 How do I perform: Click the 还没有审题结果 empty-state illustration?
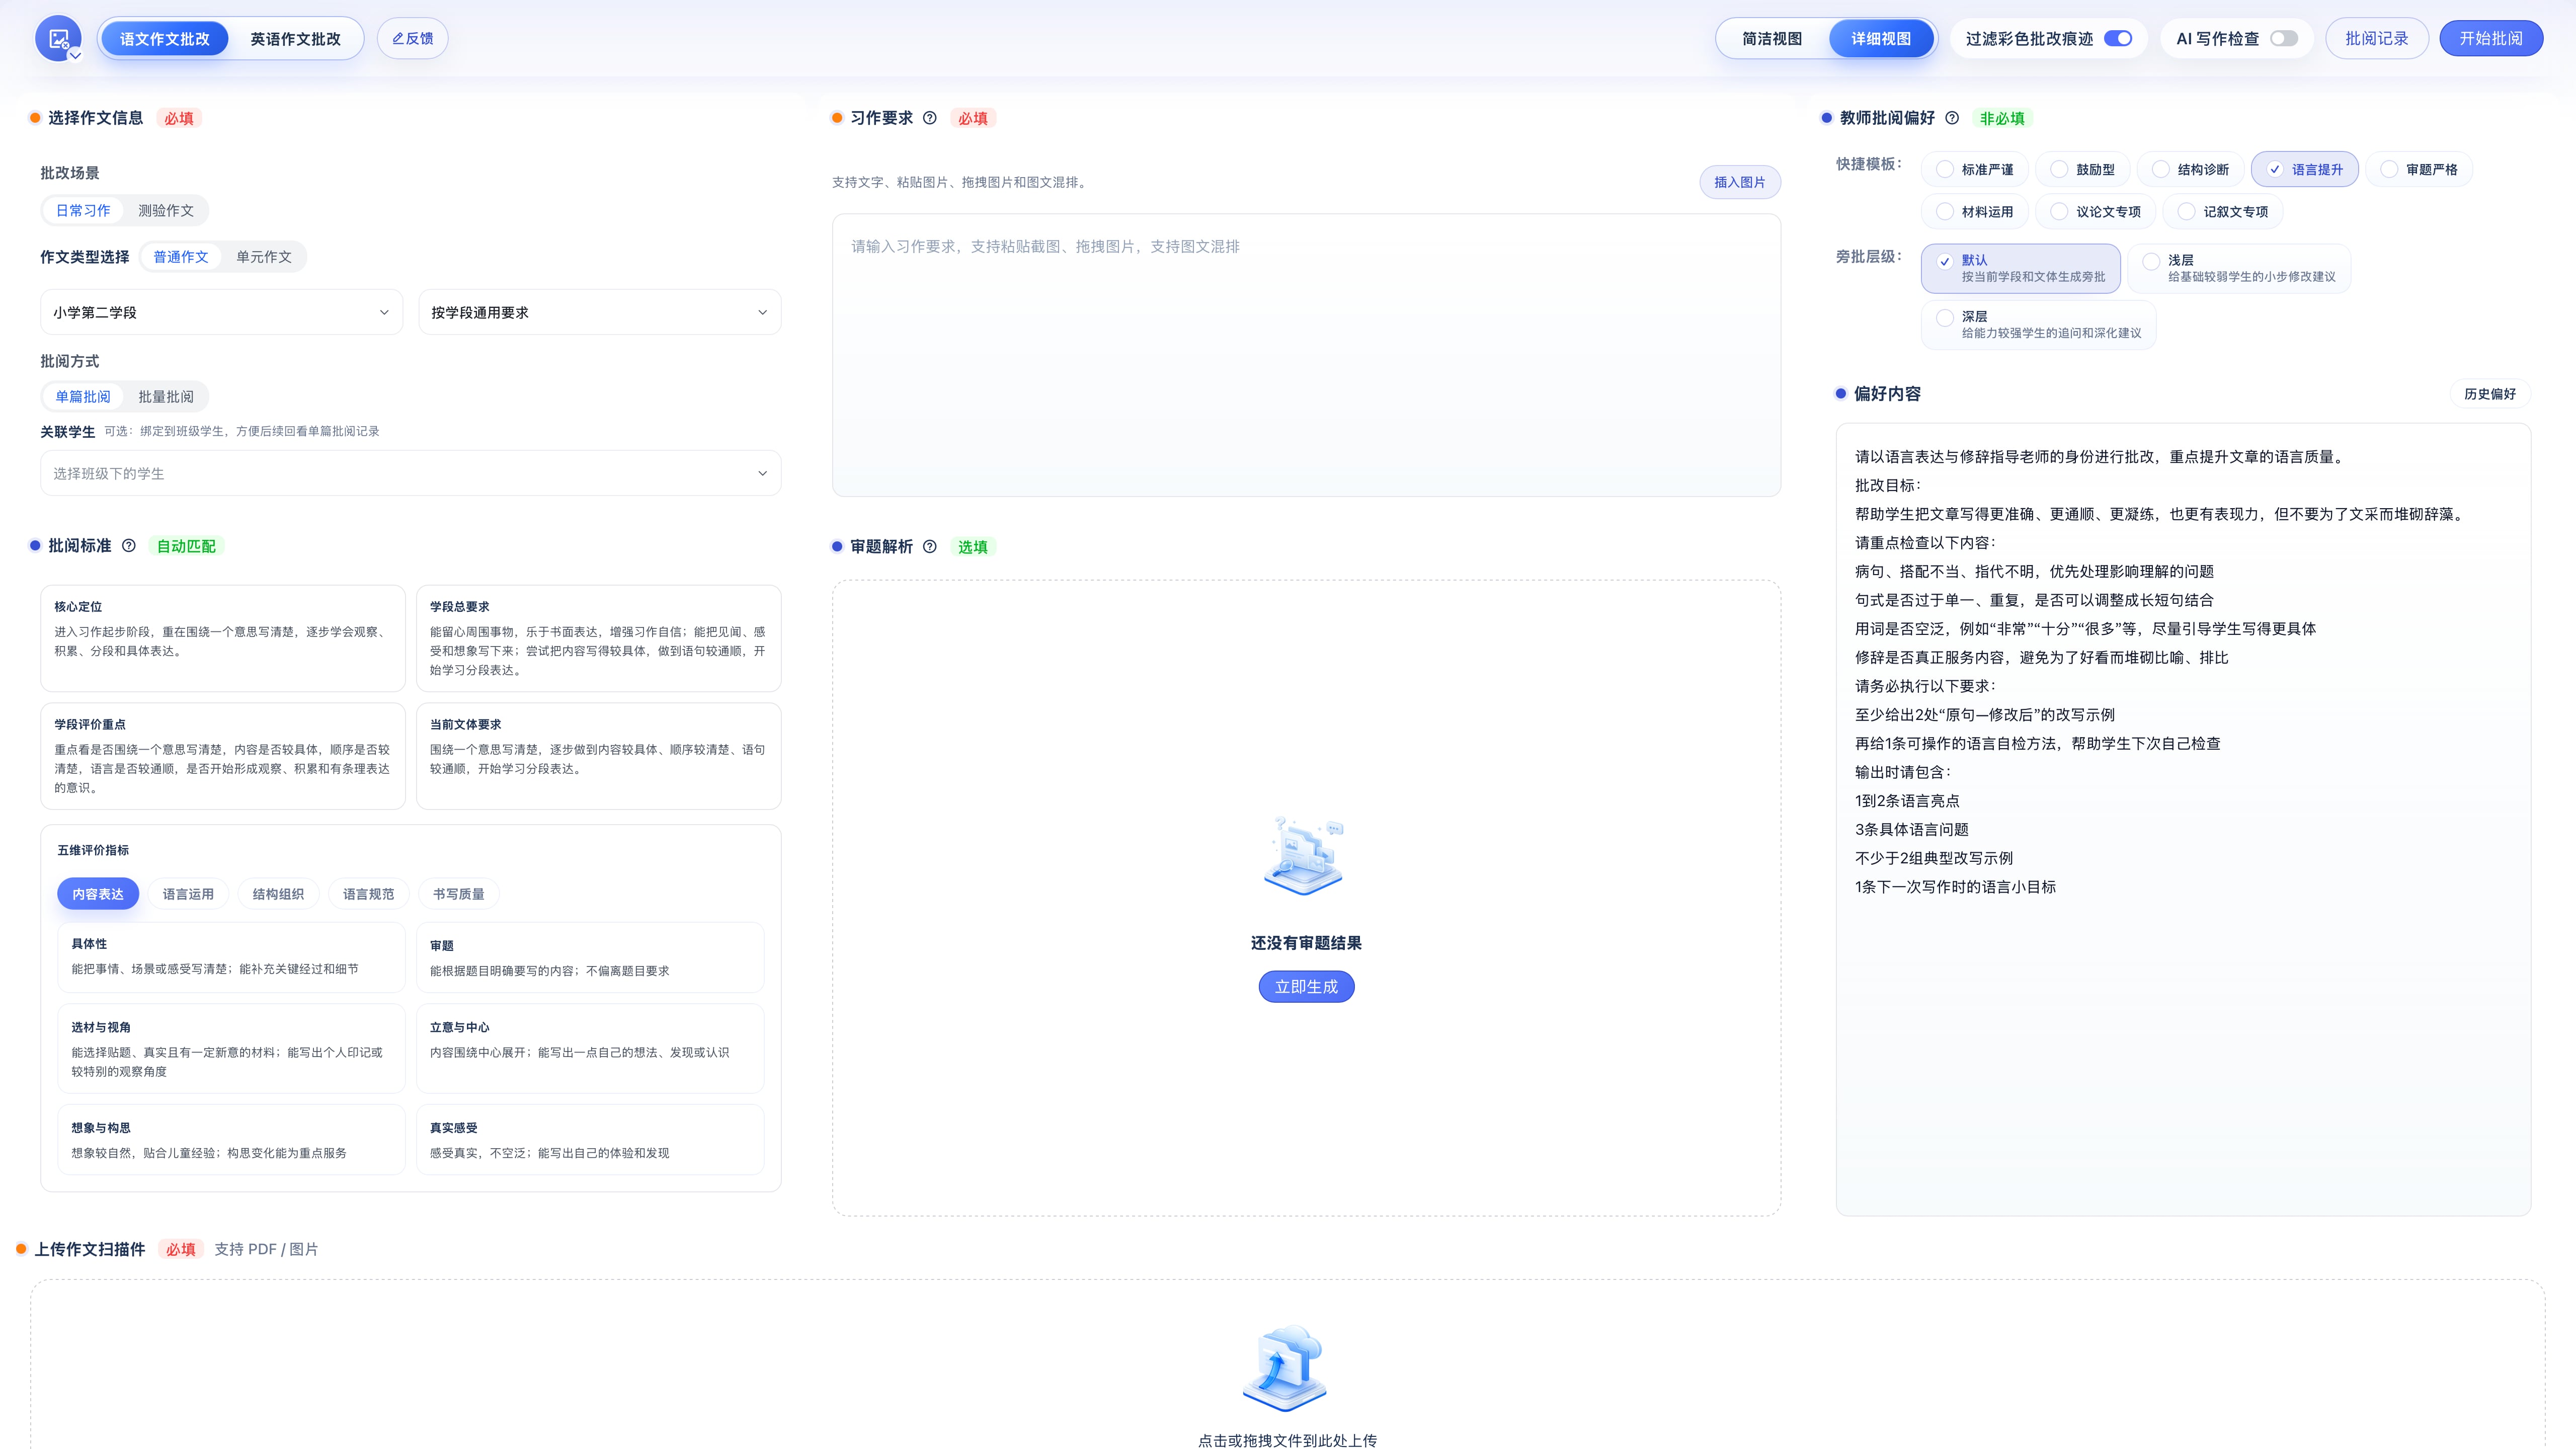[1304, 856]
